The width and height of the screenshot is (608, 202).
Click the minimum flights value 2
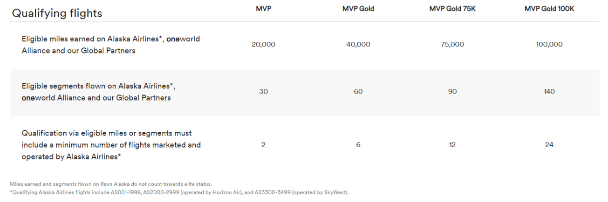tap(263, 145)
